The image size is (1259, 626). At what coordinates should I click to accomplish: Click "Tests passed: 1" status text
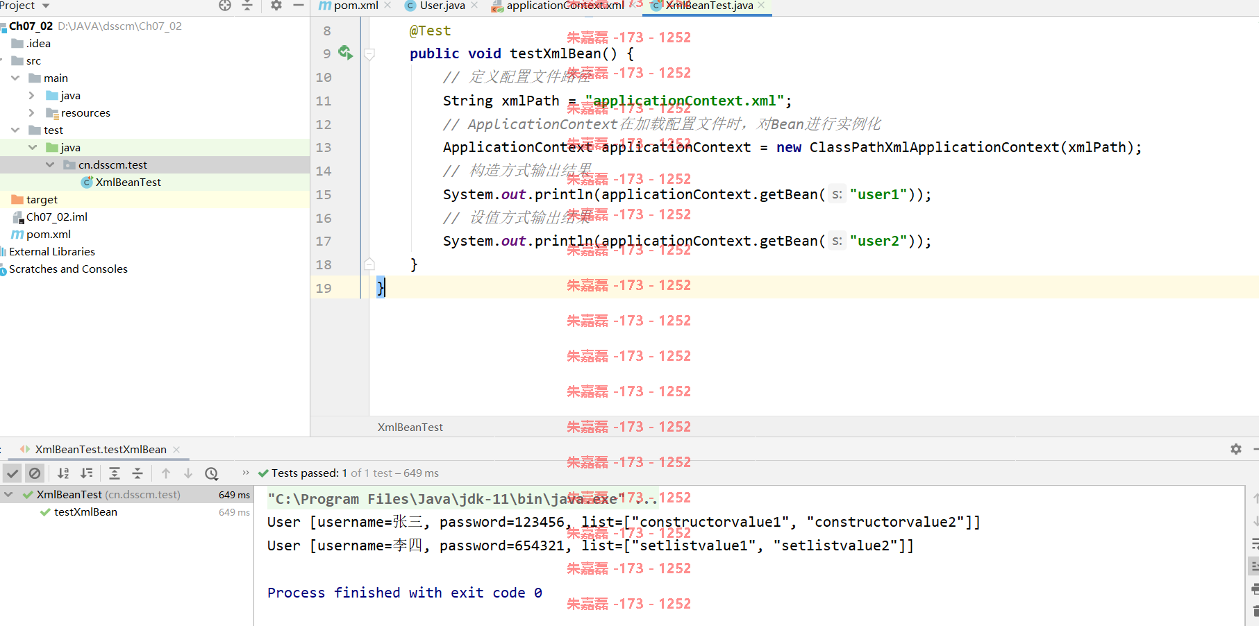click(x=309, y=473)
